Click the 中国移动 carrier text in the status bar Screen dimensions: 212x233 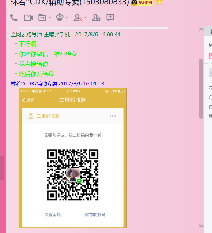pos(38,91)
